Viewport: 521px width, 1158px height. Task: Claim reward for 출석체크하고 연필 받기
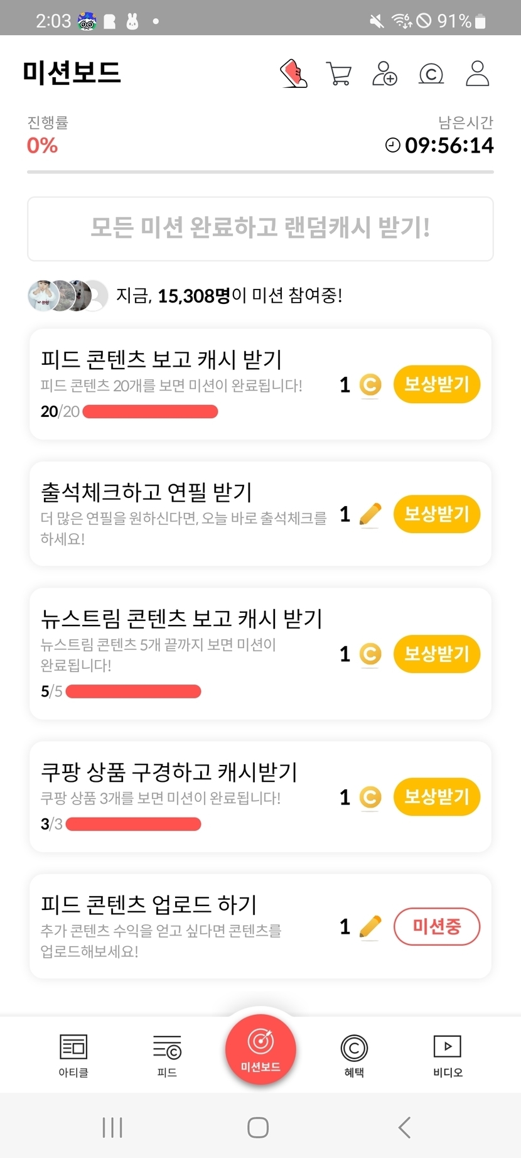click(x=436, y=514)
